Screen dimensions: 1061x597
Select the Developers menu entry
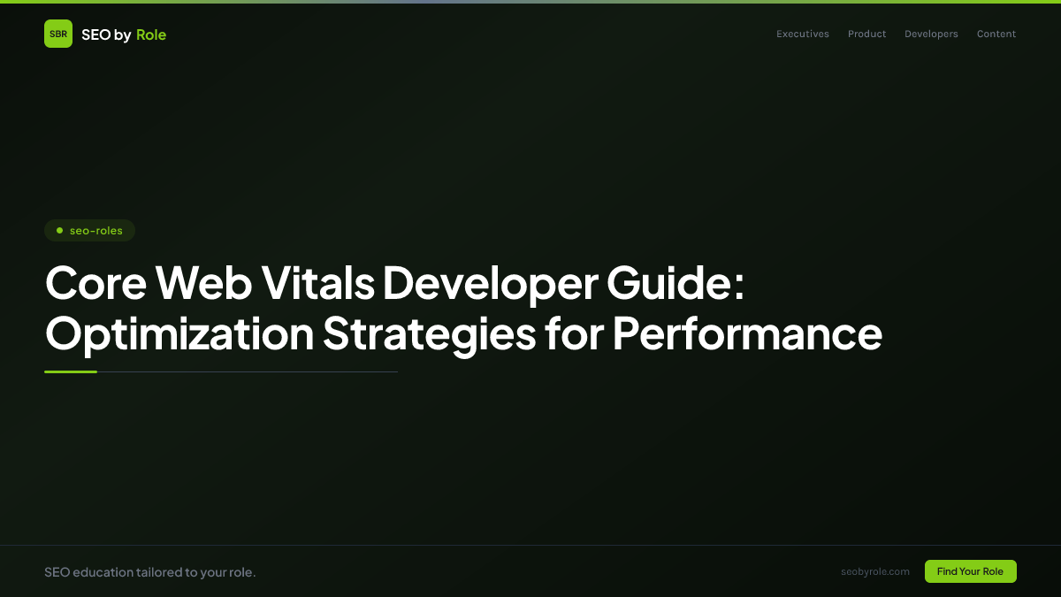click(931, 34)
